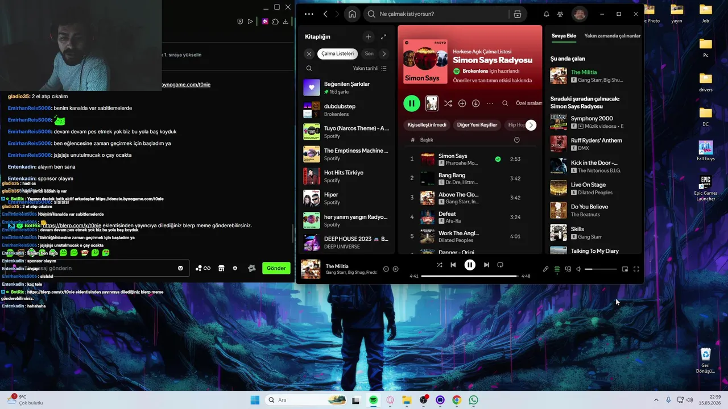Play Live On Stage from queue
The width and height of the screenshot is (728, 409).
593,188
